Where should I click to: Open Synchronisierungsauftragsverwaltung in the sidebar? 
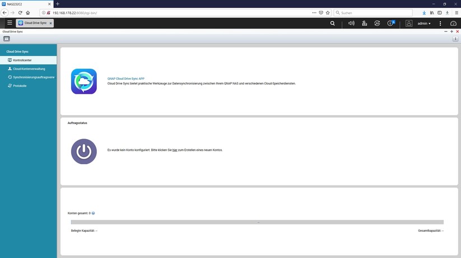33,77
